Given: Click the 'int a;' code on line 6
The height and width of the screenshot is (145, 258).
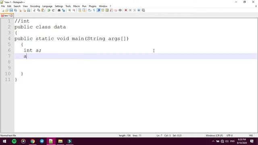Looking at the screenshot, I should point(32,50).
